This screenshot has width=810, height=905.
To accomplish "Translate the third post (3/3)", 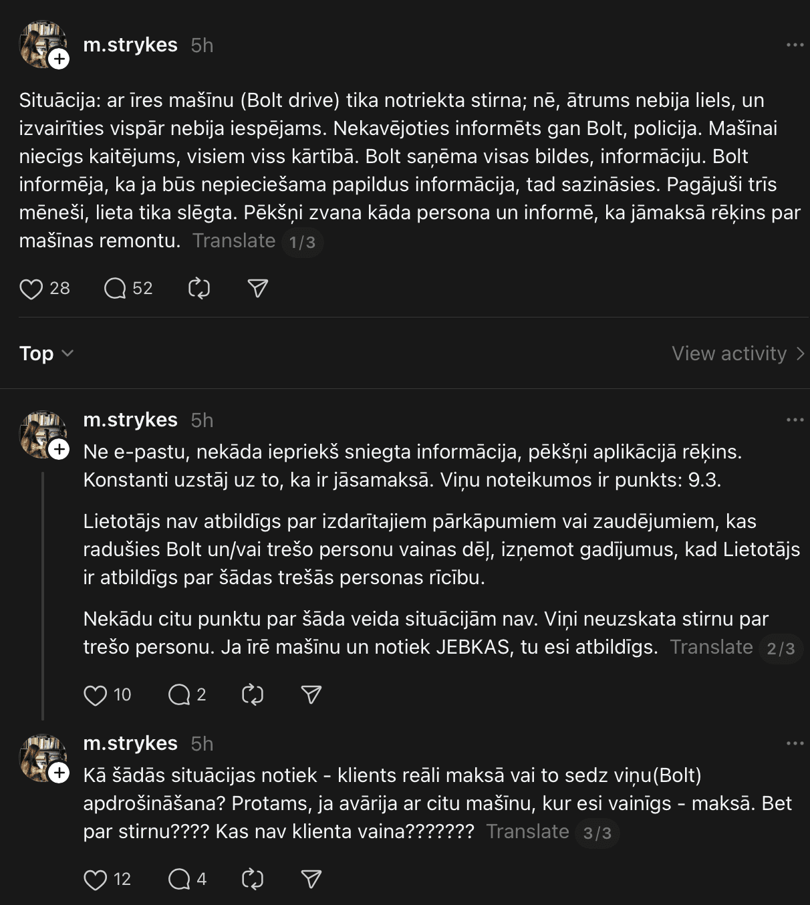I will pos(527,831).
